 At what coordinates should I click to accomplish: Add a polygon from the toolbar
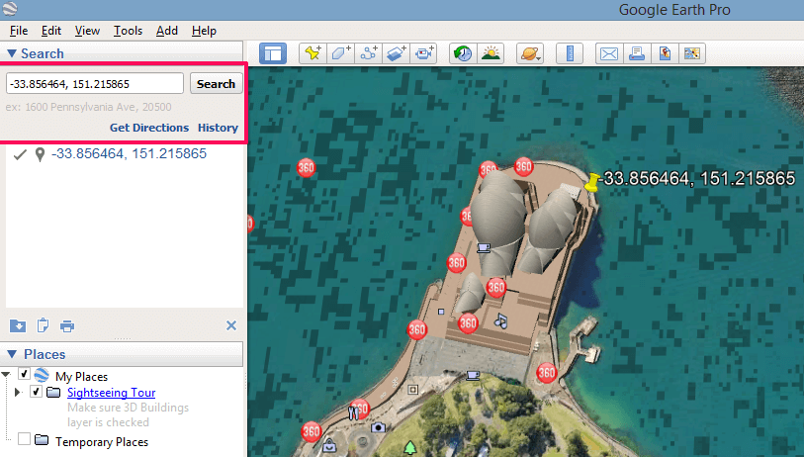[x=340, y=53]
